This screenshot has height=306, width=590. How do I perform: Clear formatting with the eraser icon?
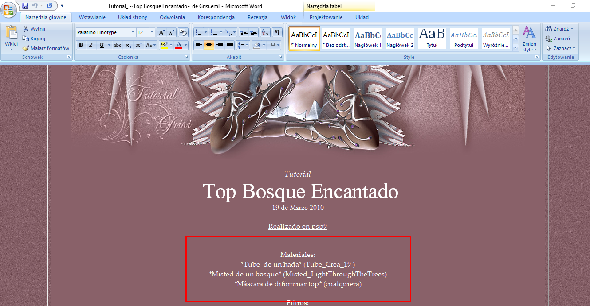click(183, 32)
